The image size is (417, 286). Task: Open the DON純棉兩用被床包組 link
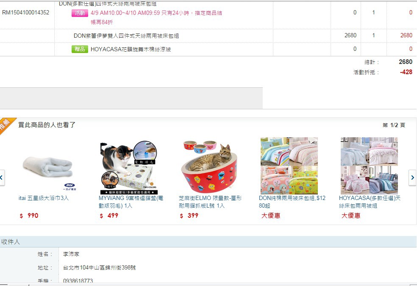(x=292, y=202)
